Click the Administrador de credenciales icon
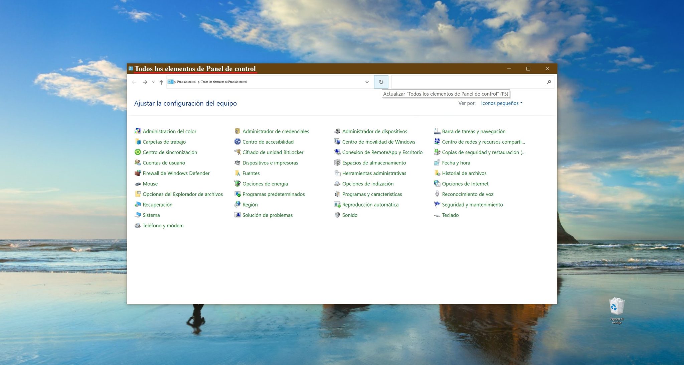 (237, 131)
